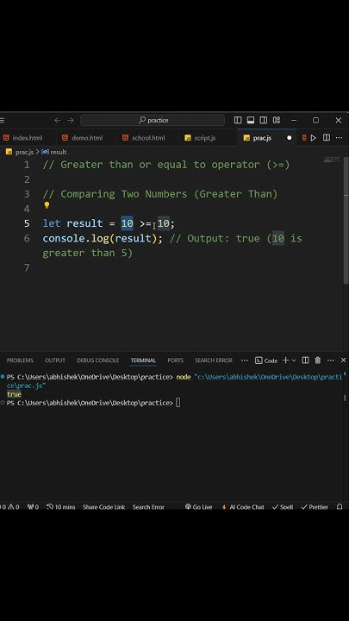Toggle the primary side bar layout icon
The height and width of the screenshot is (621, 349).
pos(238,120)
